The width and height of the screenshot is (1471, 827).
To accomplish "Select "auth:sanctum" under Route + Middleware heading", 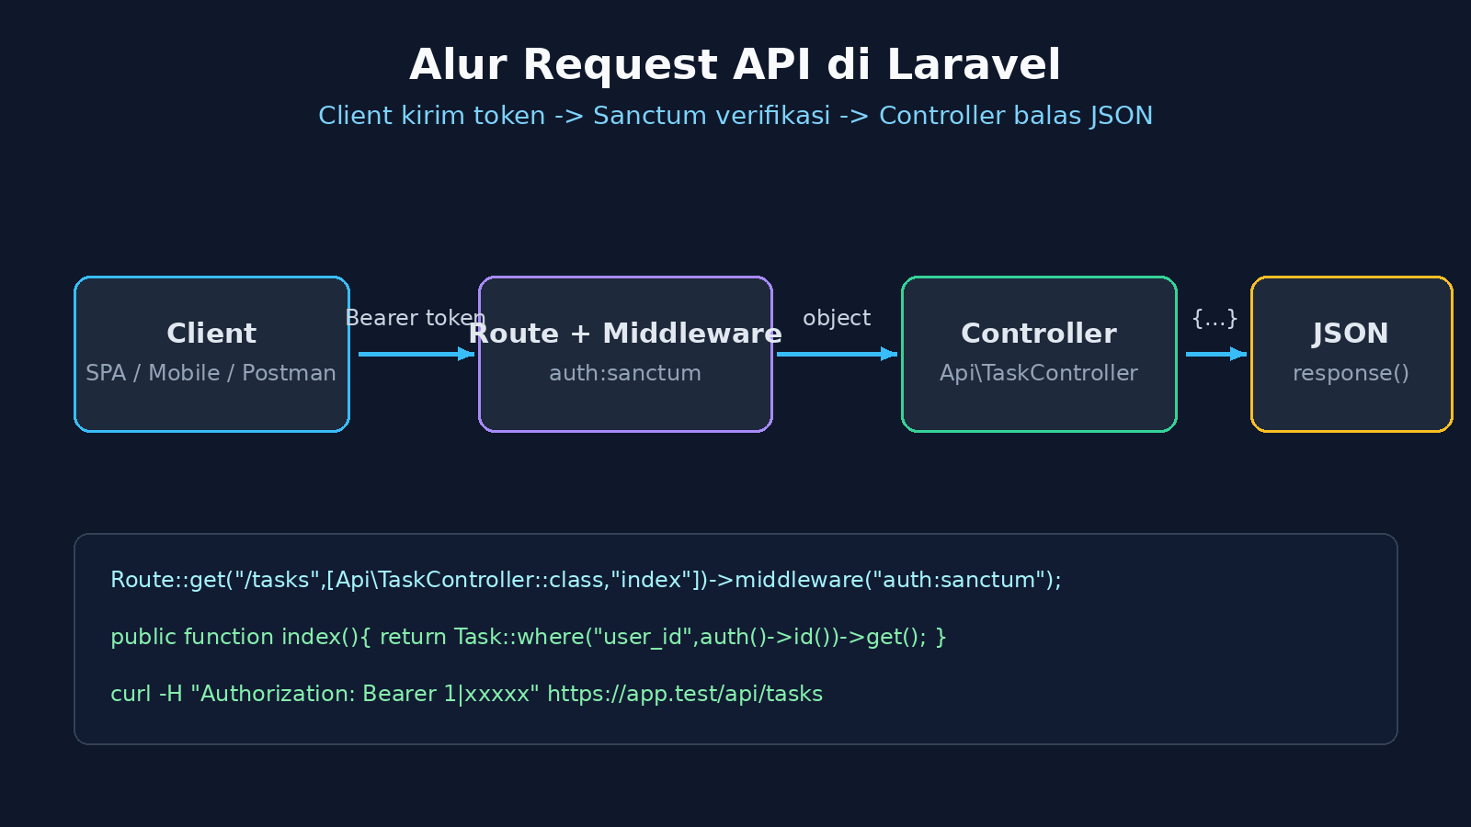I will [x=625, y=373].
